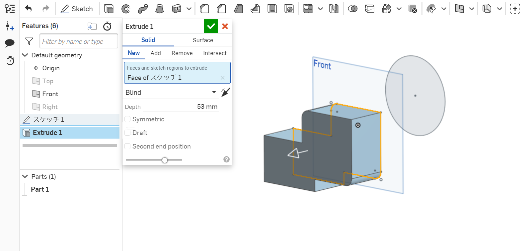Select the Loft tool
The width and height of the screenshot is (529, 251).
(160, 9)
